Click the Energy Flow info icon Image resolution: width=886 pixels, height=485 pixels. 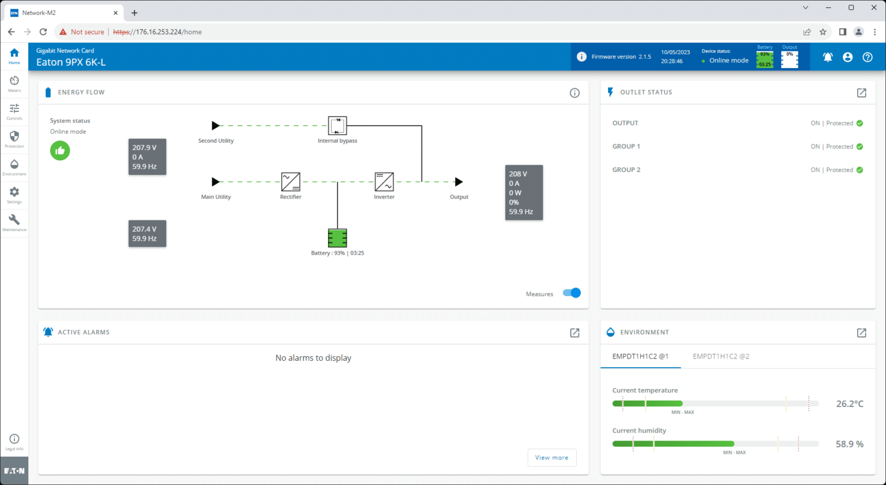[x=575, y=92]
